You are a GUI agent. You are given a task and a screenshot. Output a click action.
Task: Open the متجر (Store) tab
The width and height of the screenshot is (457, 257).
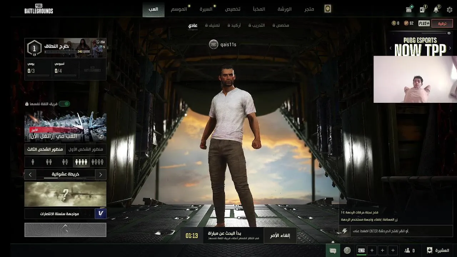click(x=309, y=9)
